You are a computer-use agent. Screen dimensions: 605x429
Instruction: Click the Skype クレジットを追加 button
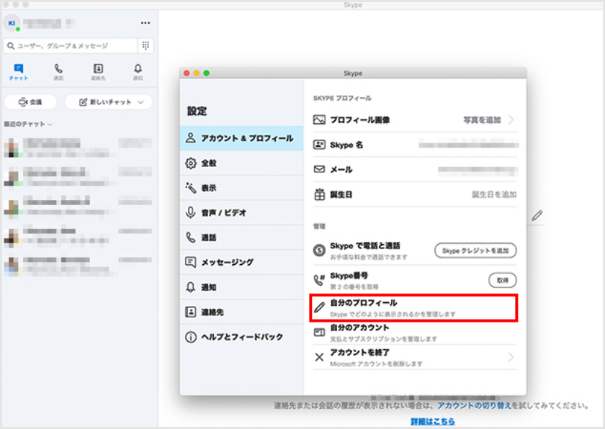(475, 250)
